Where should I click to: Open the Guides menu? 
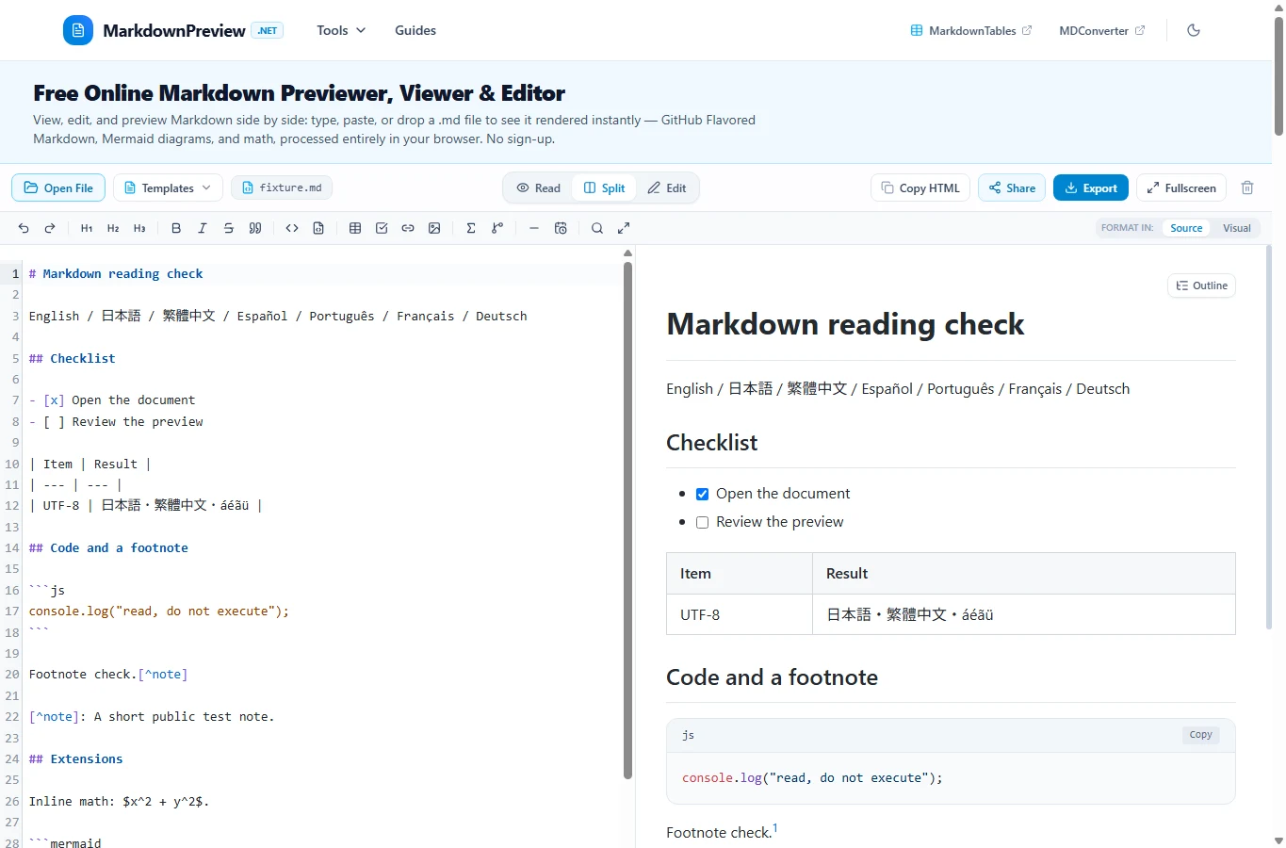[415, 30]
